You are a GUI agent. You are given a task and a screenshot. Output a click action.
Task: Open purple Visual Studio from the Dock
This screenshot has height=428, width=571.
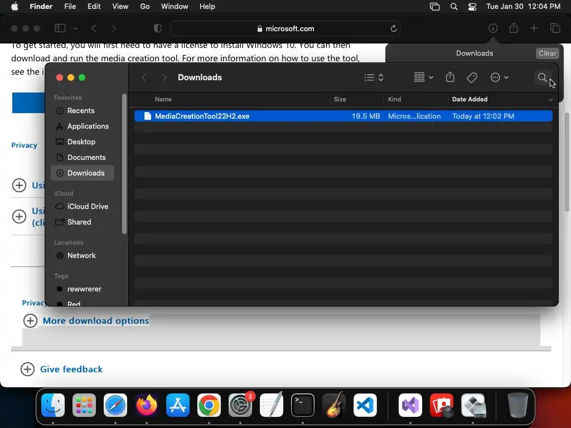click(x=410, y=405)
